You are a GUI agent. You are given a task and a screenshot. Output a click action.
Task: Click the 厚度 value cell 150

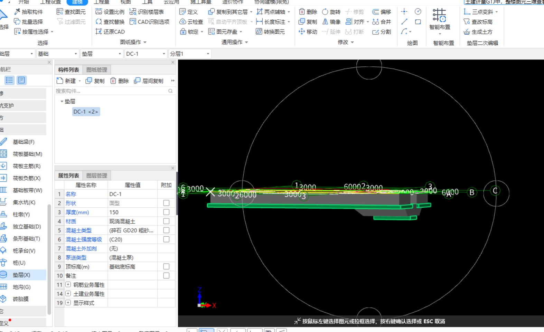pos(133,212)
